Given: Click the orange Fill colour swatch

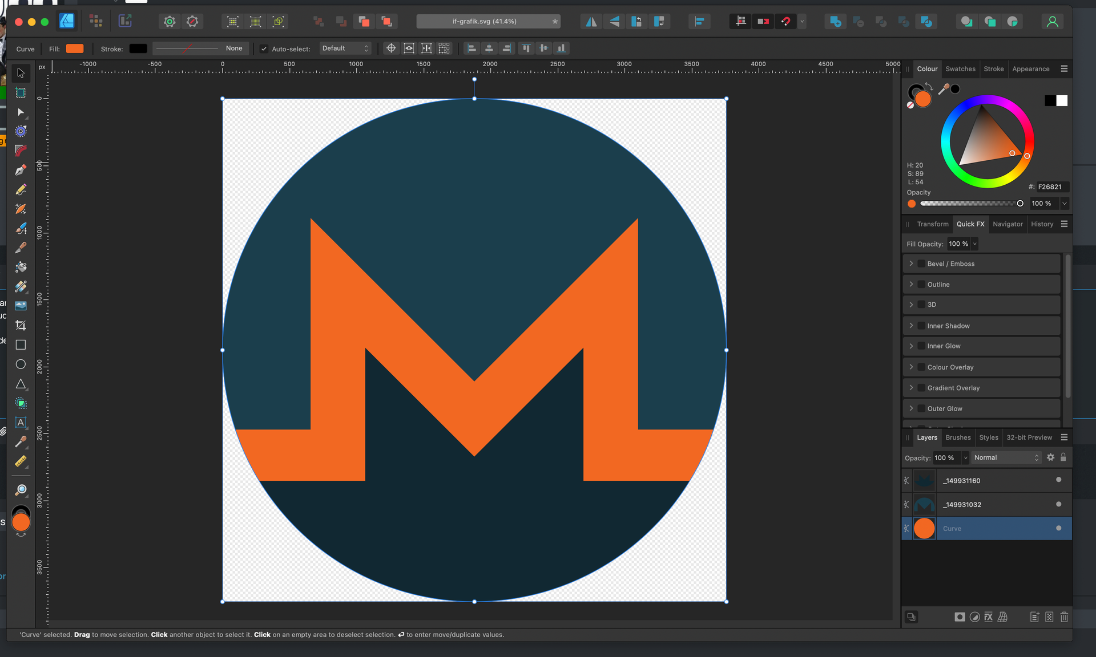Looking at the screenshot, I should (75, 48).
